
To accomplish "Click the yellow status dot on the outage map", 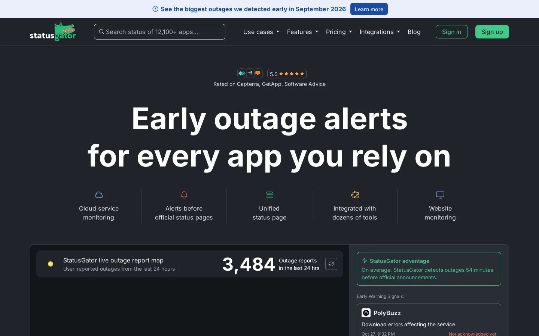I will (x=51, y=264).
